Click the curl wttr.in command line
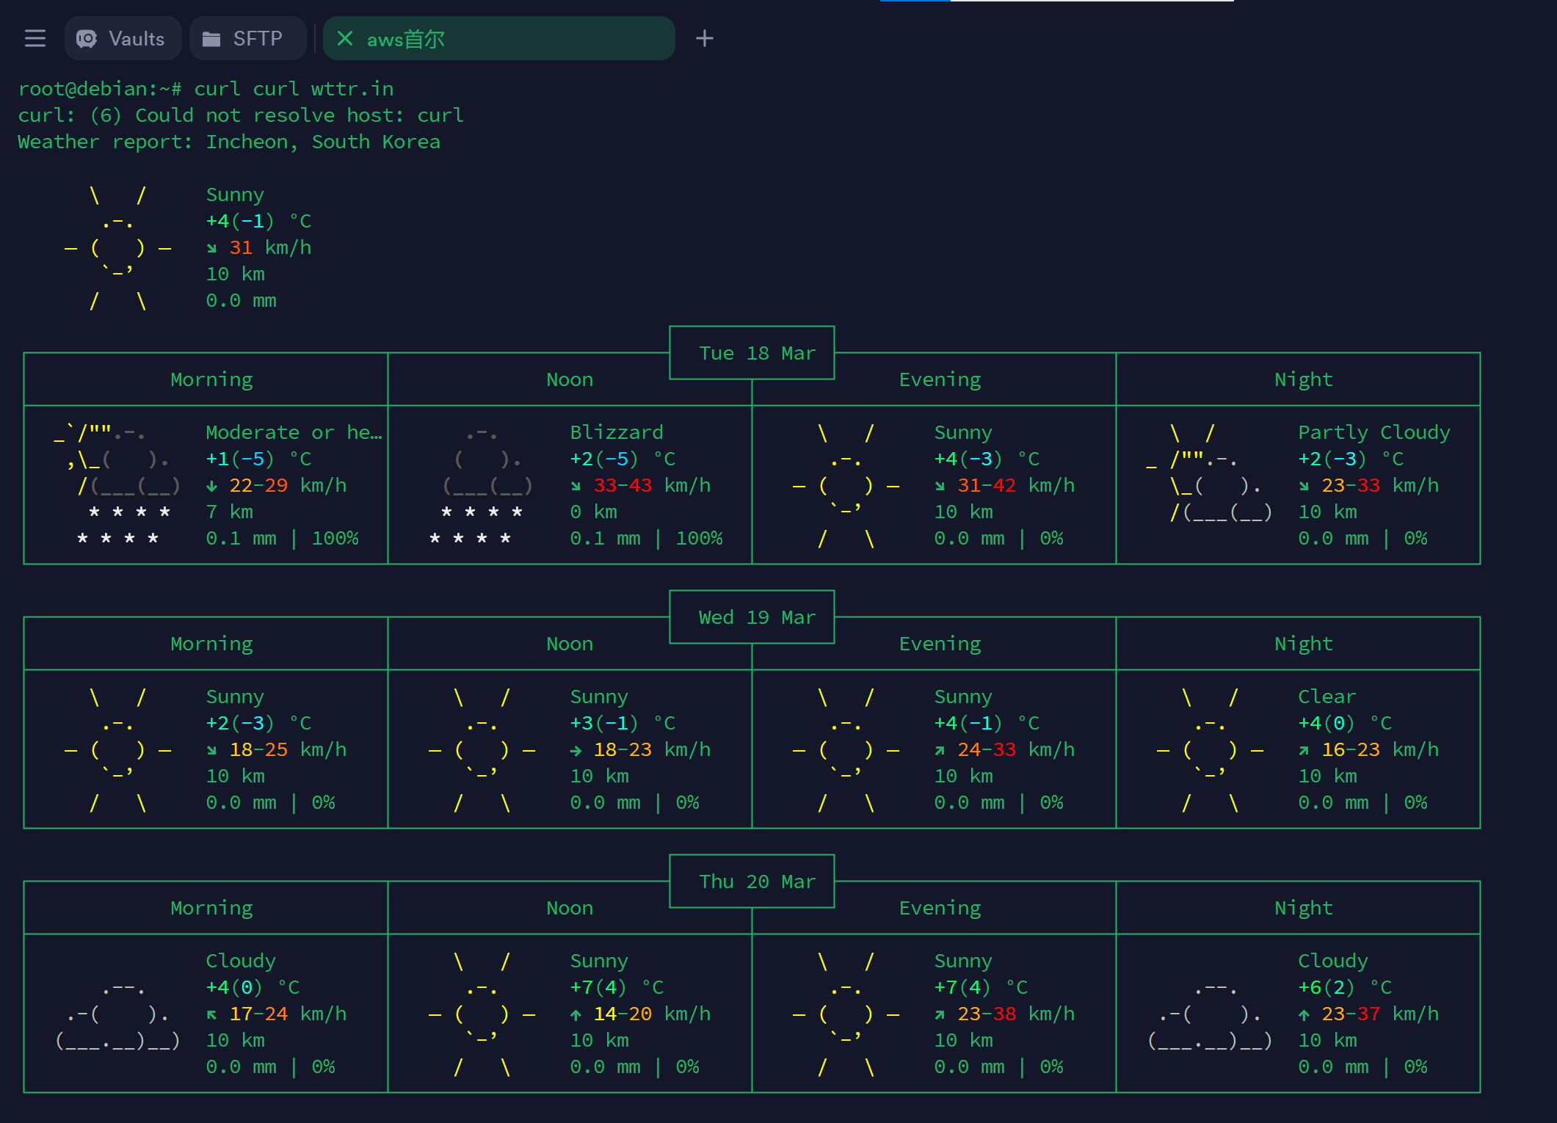This screenshot has width=1557, height=1123. pos(206,89)
